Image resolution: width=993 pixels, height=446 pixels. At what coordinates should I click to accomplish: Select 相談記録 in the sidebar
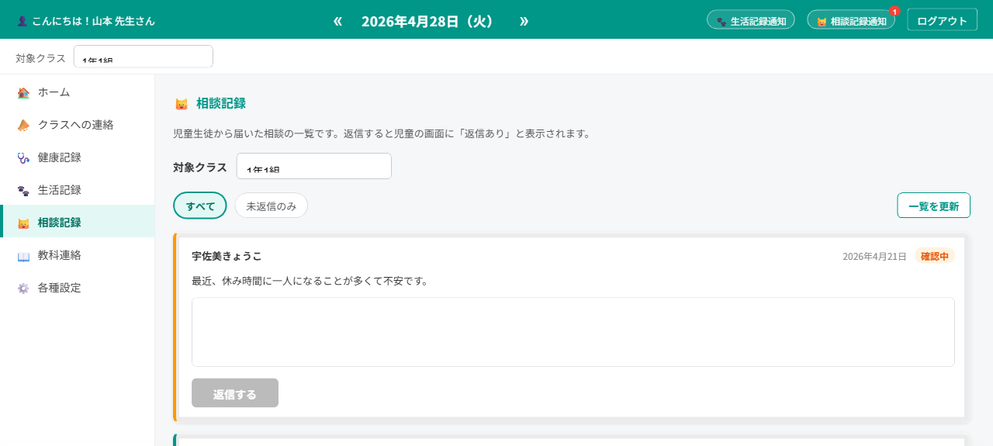[x=78, y=223]
